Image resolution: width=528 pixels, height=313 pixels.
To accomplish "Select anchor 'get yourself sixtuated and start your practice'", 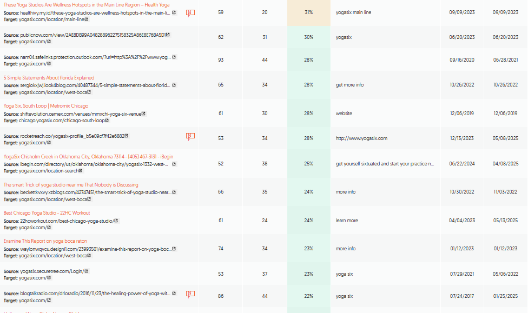I will tap(385, 164).
